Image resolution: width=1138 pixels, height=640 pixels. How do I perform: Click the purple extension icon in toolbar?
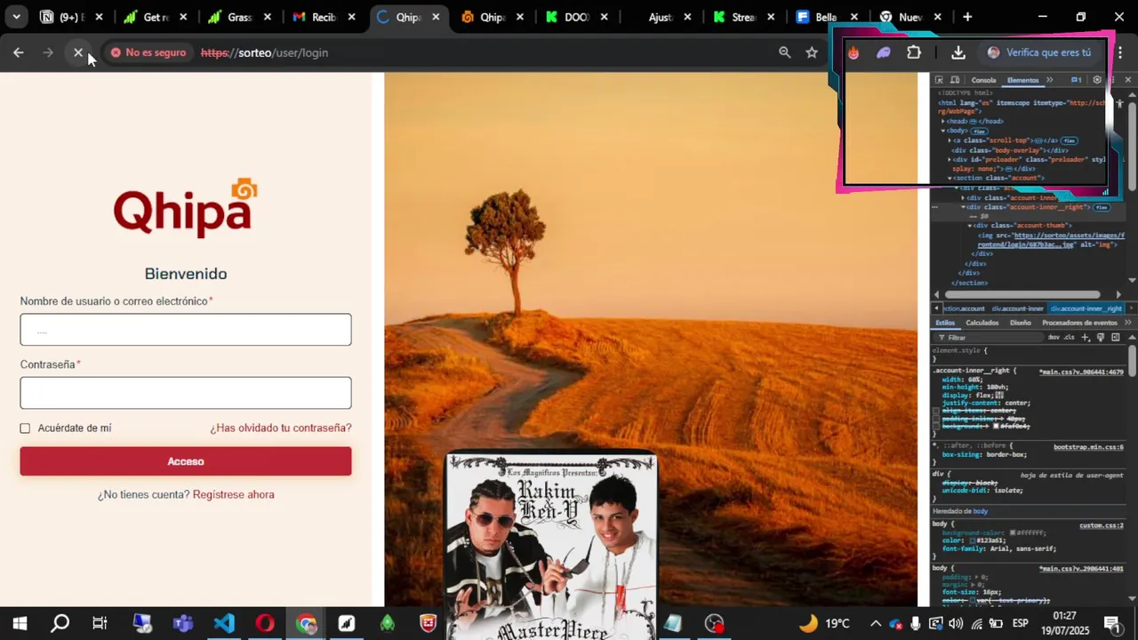(x=884, y=52)
